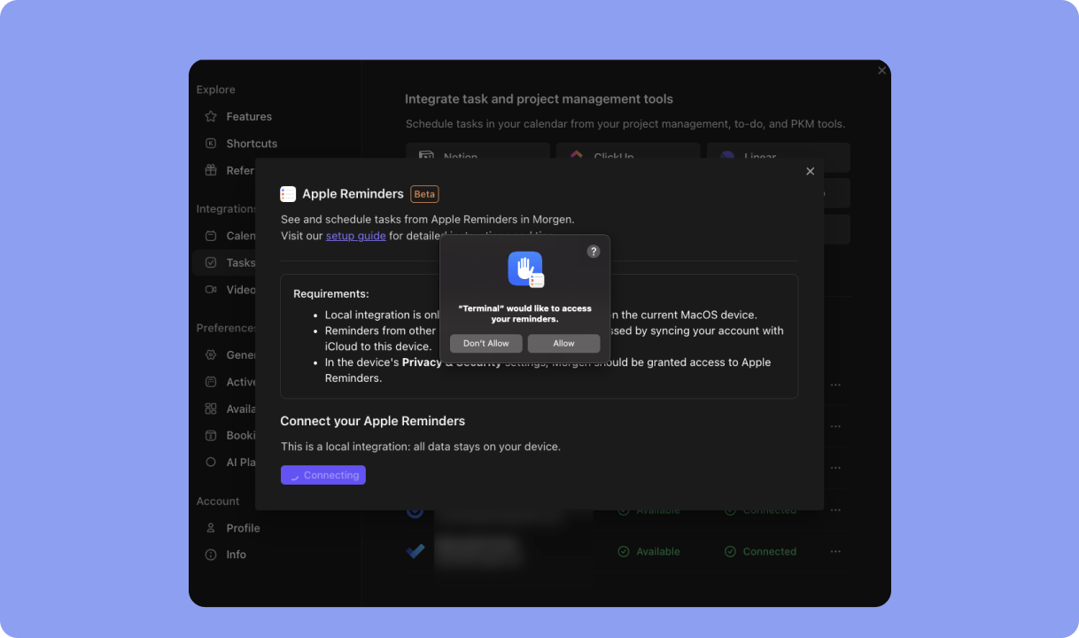The width and height of the screenshot is (1079, 638).
Task: Click "This is a local integration" description text
Action: click(x=421, y=447)
